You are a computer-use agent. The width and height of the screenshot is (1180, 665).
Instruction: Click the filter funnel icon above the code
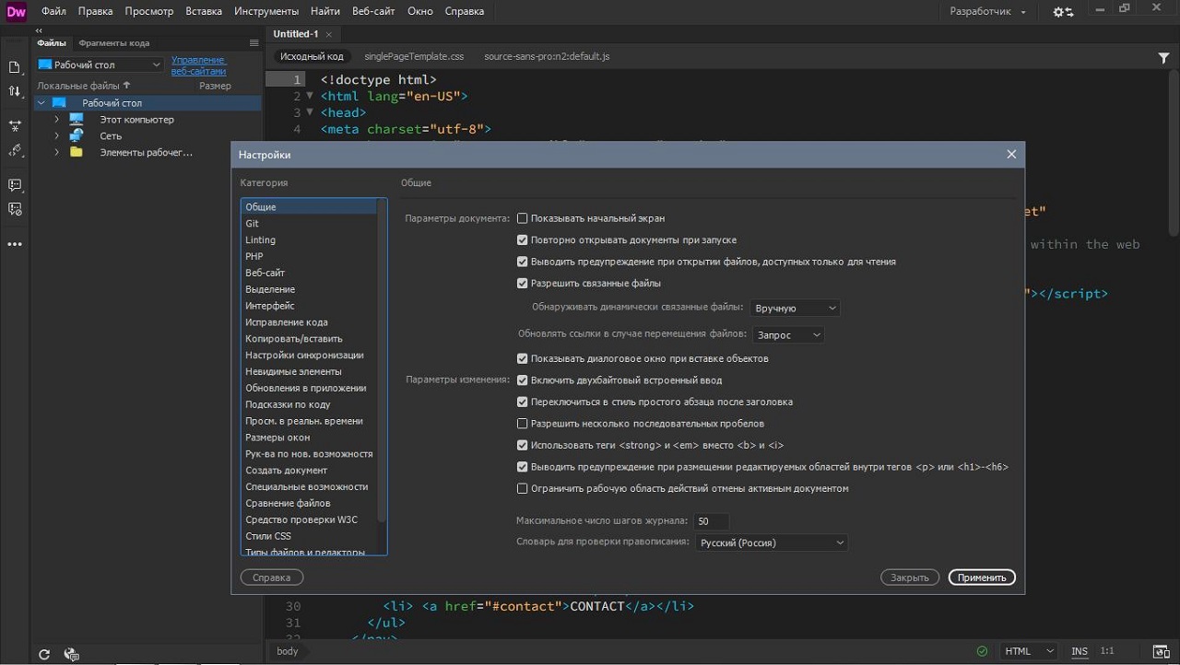(x=1163, y=57)
